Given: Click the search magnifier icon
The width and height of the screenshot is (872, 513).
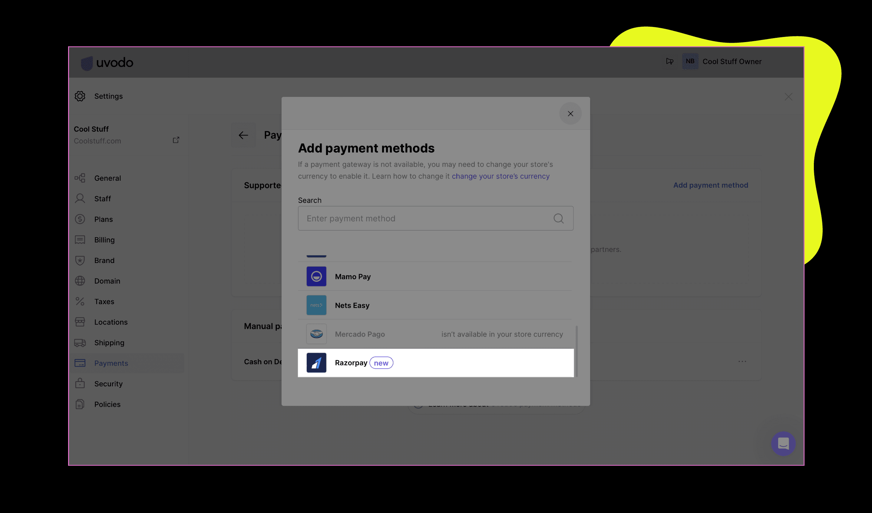Looking at the screenshot, I should coord(559,218).
